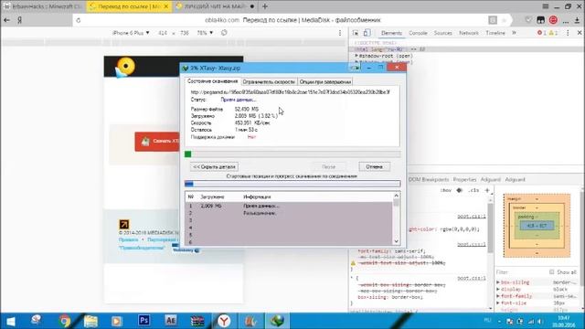Open the iPhone 6 Plus device dropdown

click(x=131, y=33)
